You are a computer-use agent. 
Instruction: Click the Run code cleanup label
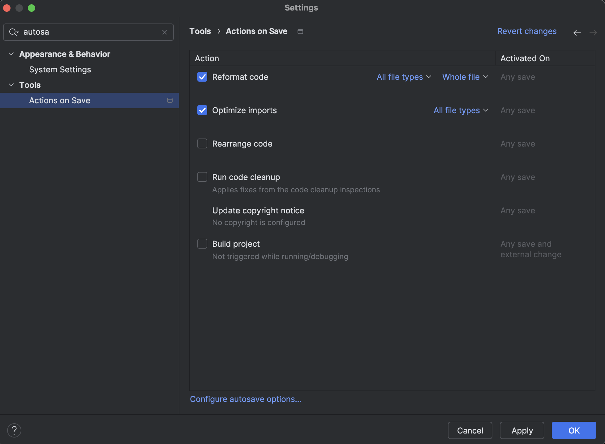246,177
